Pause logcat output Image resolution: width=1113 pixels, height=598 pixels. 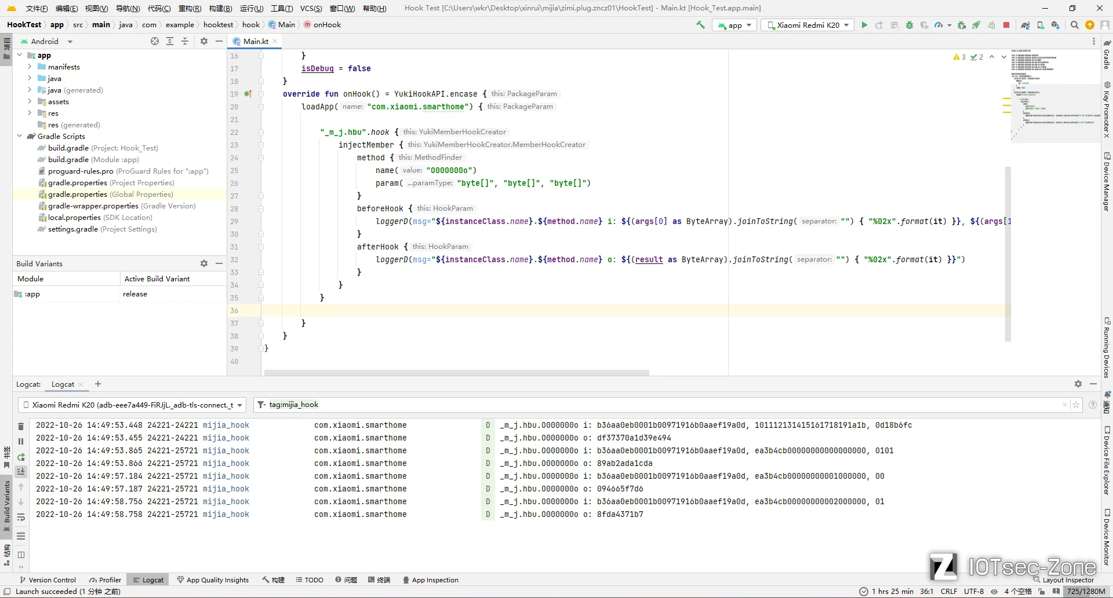pyautogui.click(x=21, y=441)
